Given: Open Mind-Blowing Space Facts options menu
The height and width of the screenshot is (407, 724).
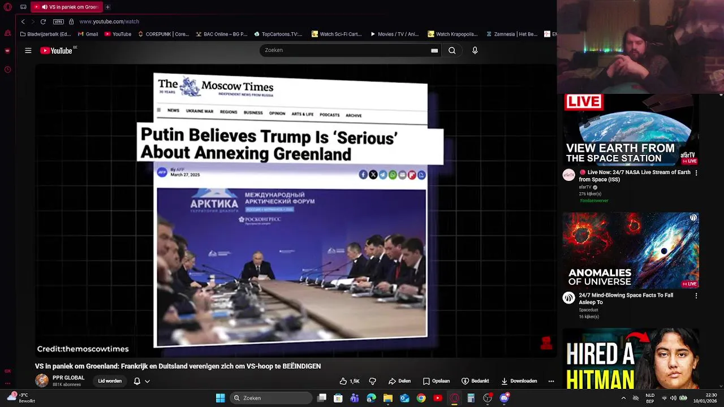Looking at the screenshot, I should [x=696, y=296].
